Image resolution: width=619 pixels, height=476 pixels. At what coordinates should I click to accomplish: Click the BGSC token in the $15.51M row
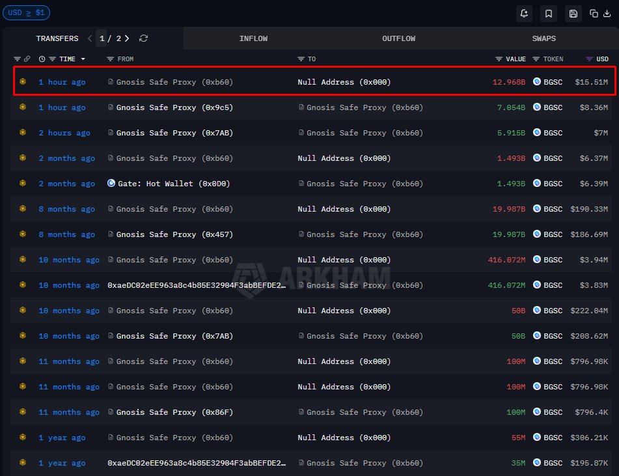coord(552,82)
